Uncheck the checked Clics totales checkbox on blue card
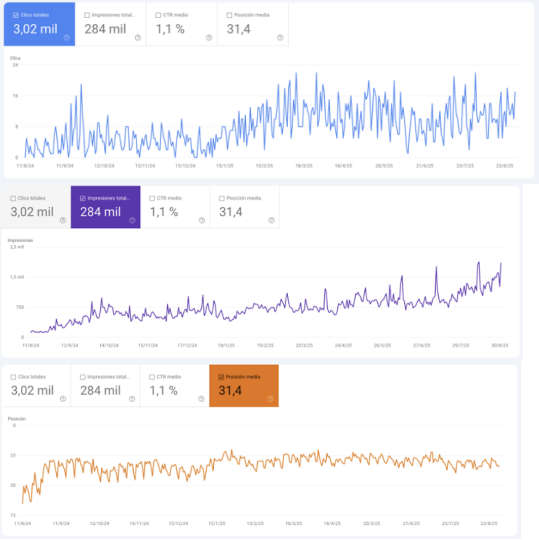The height and width of the screenshot is (540, 539). click(x=17, y=15)
